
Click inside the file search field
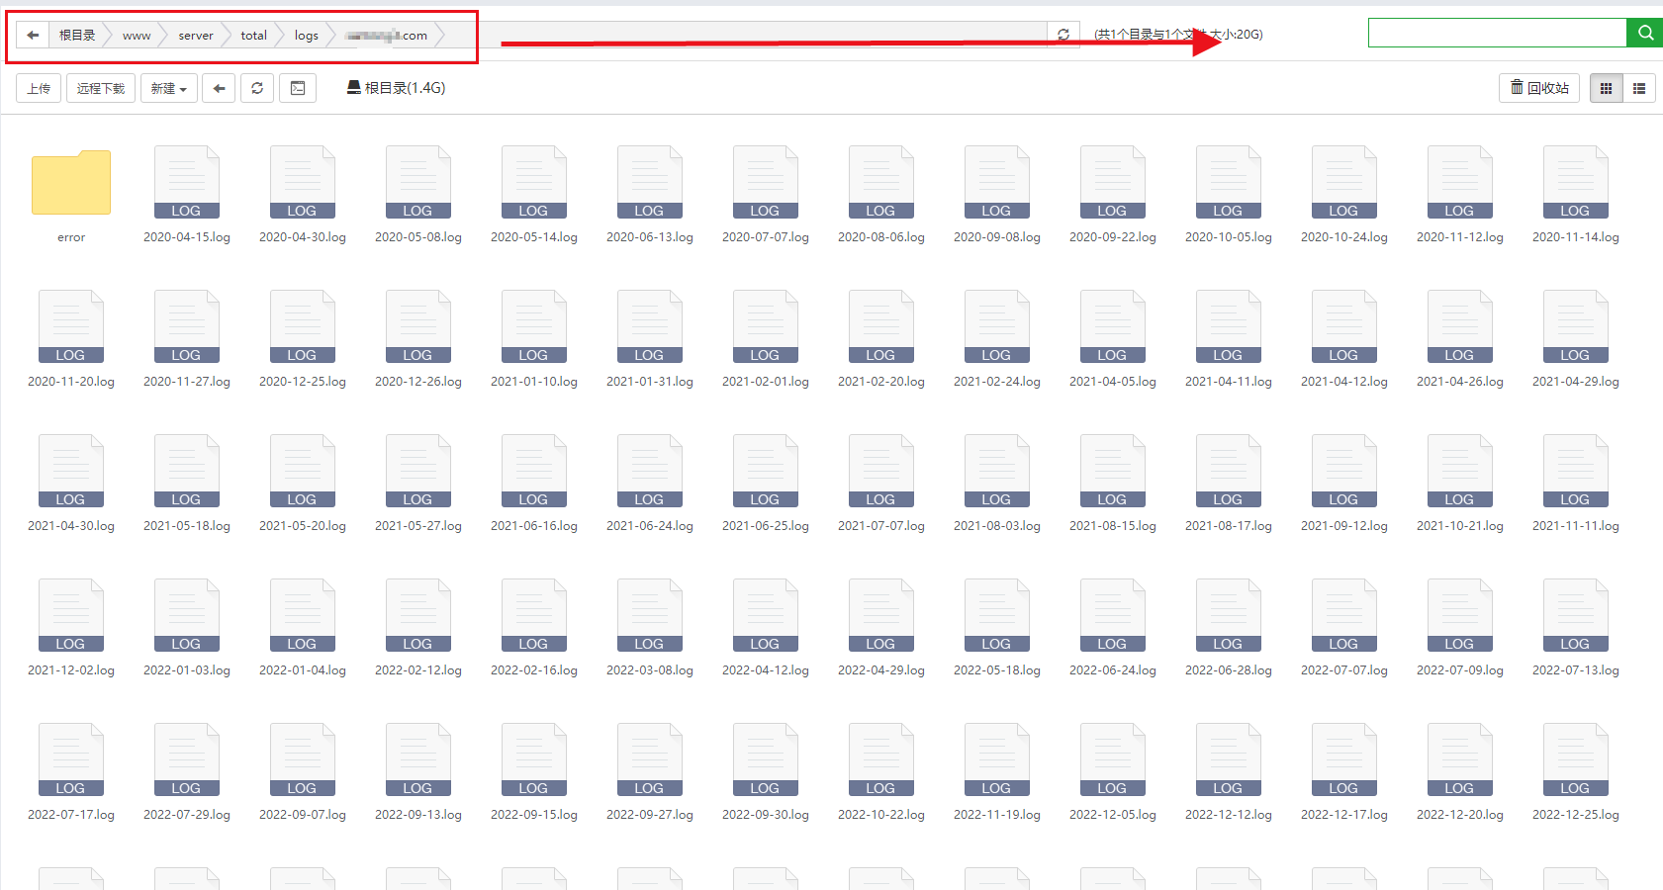coord(1498,33)
